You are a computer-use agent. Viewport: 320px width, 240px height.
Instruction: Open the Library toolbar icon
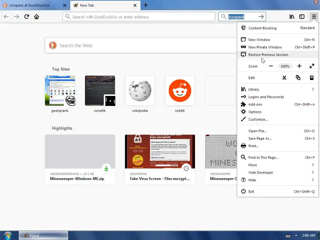coord(292,17)
